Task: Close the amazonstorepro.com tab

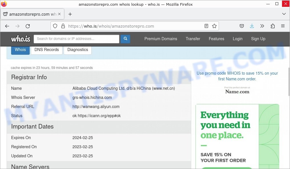Action: coord(59,14)
